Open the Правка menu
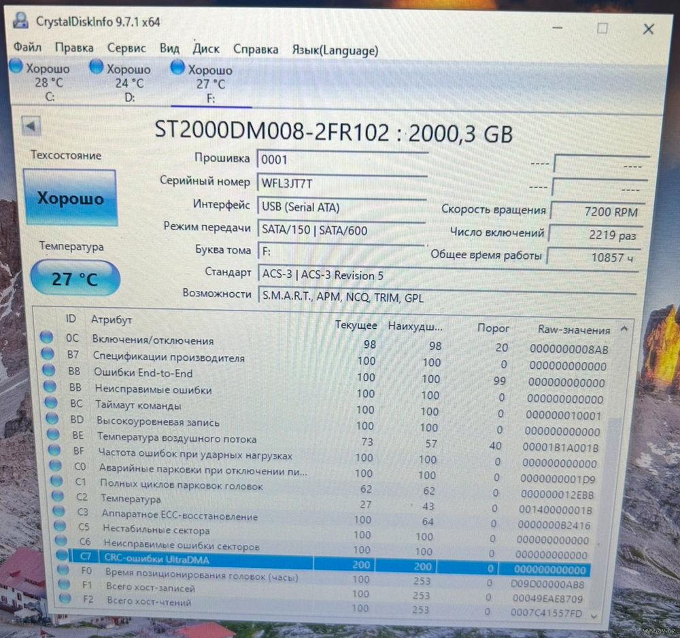 click(x=74, y=48)
